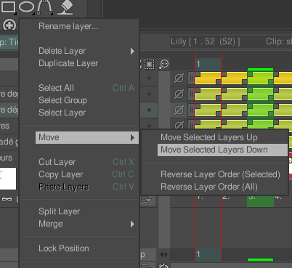Click the round arrows icon beside selection frame

(x=164, y=64)
